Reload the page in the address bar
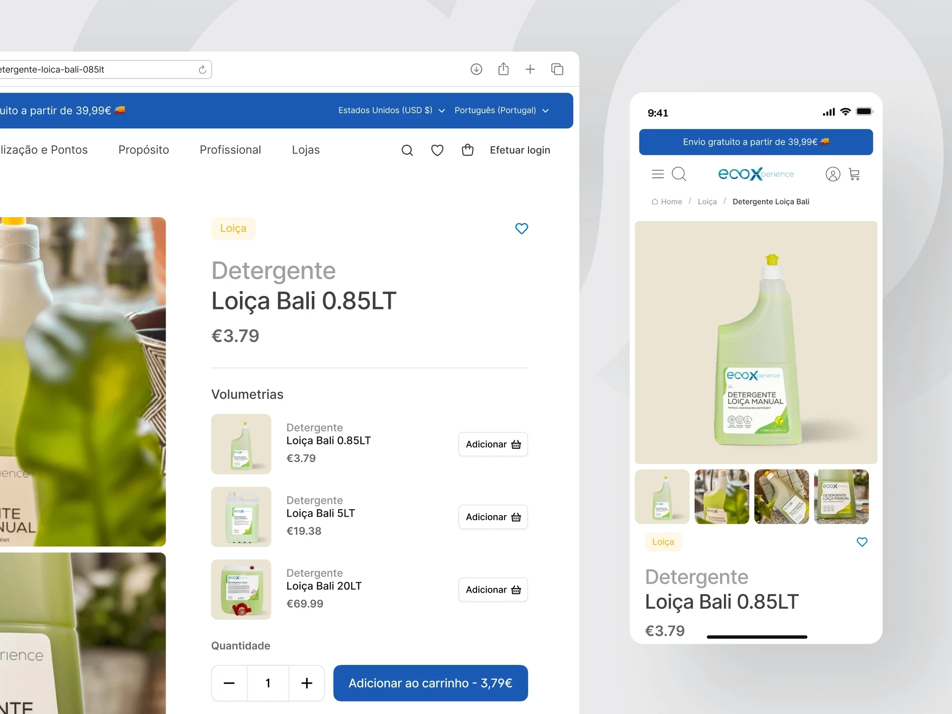Viewport: 952px width, 714px height. [202, 70]
